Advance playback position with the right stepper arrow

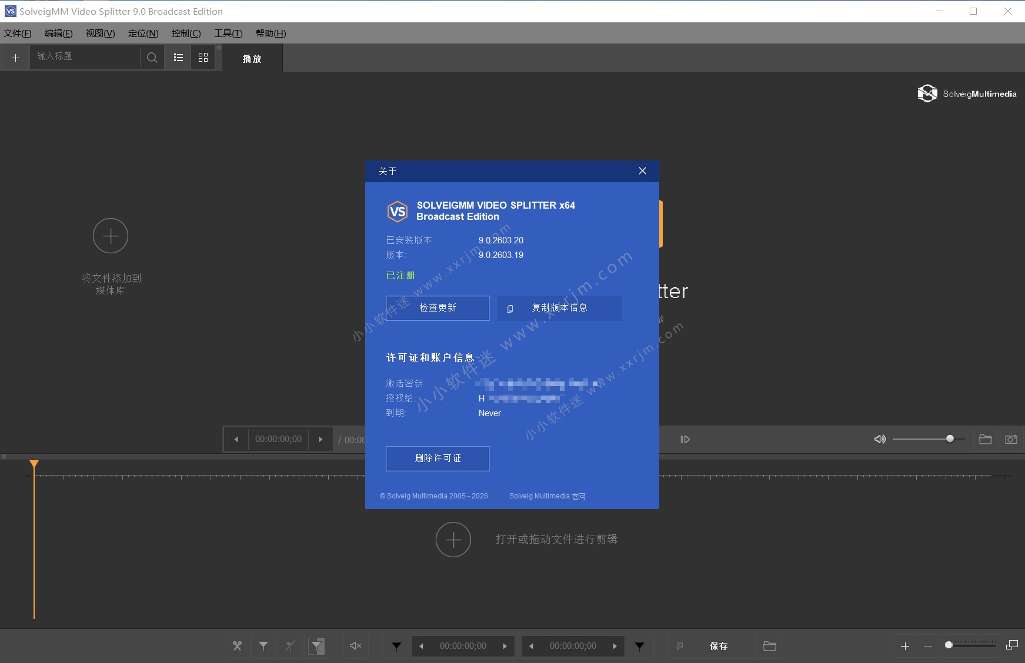pyautogui.click(x=320, y=439)
